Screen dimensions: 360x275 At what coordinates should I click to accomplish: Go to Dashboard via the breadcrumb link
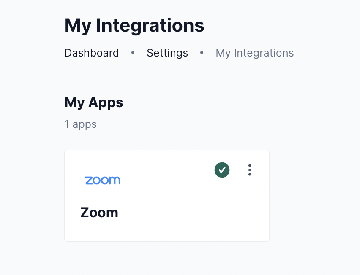click(x=91, y=53)
